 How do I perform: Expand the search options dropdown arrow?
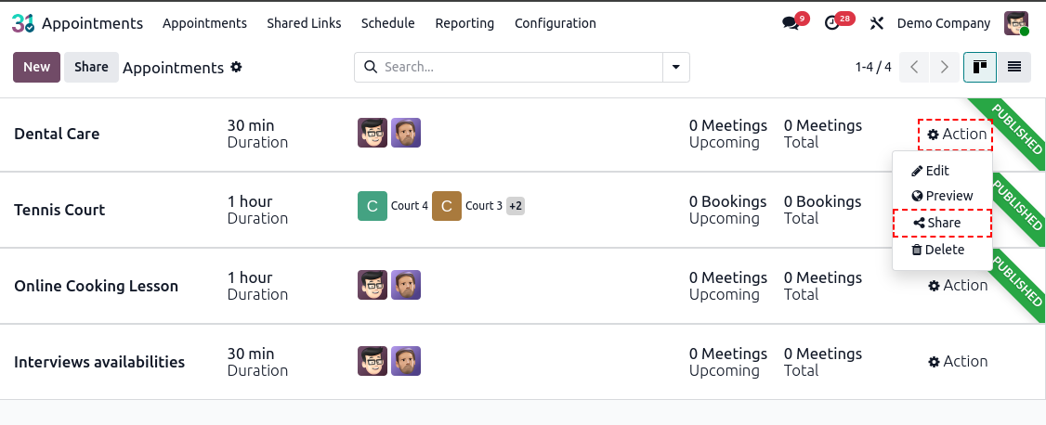click(675, 68)
